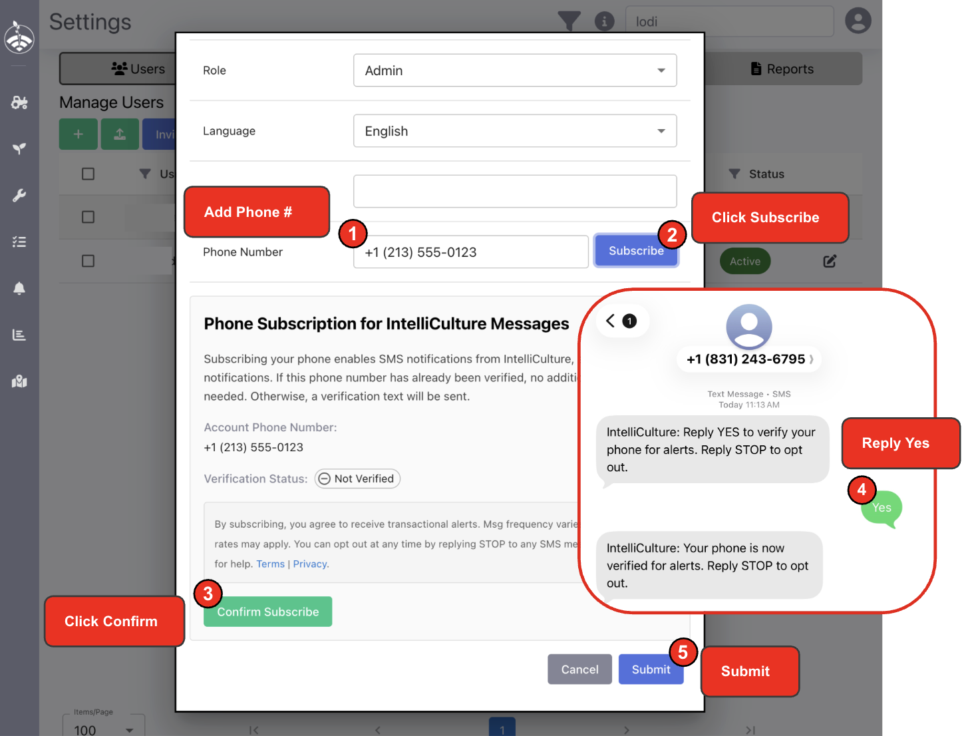Click the Phone Number input field
The width and height of the screenshot is (966, 736).
tap(471, 252)
